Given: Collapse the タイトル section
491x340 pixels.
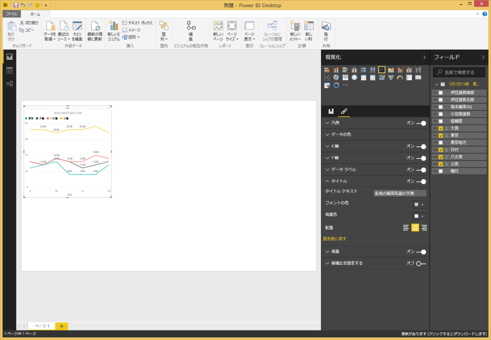Looking at the screenshot, I should tap(327, 181).
